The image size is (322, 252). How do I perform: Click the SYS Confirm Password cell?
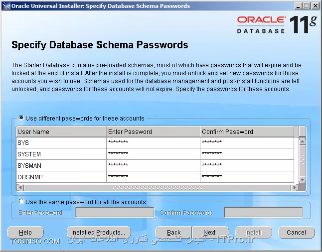[x=247, y=142]
